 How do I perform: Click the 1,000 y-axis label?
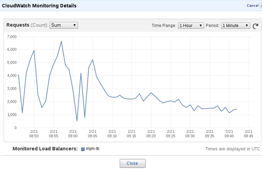point(12,115)
